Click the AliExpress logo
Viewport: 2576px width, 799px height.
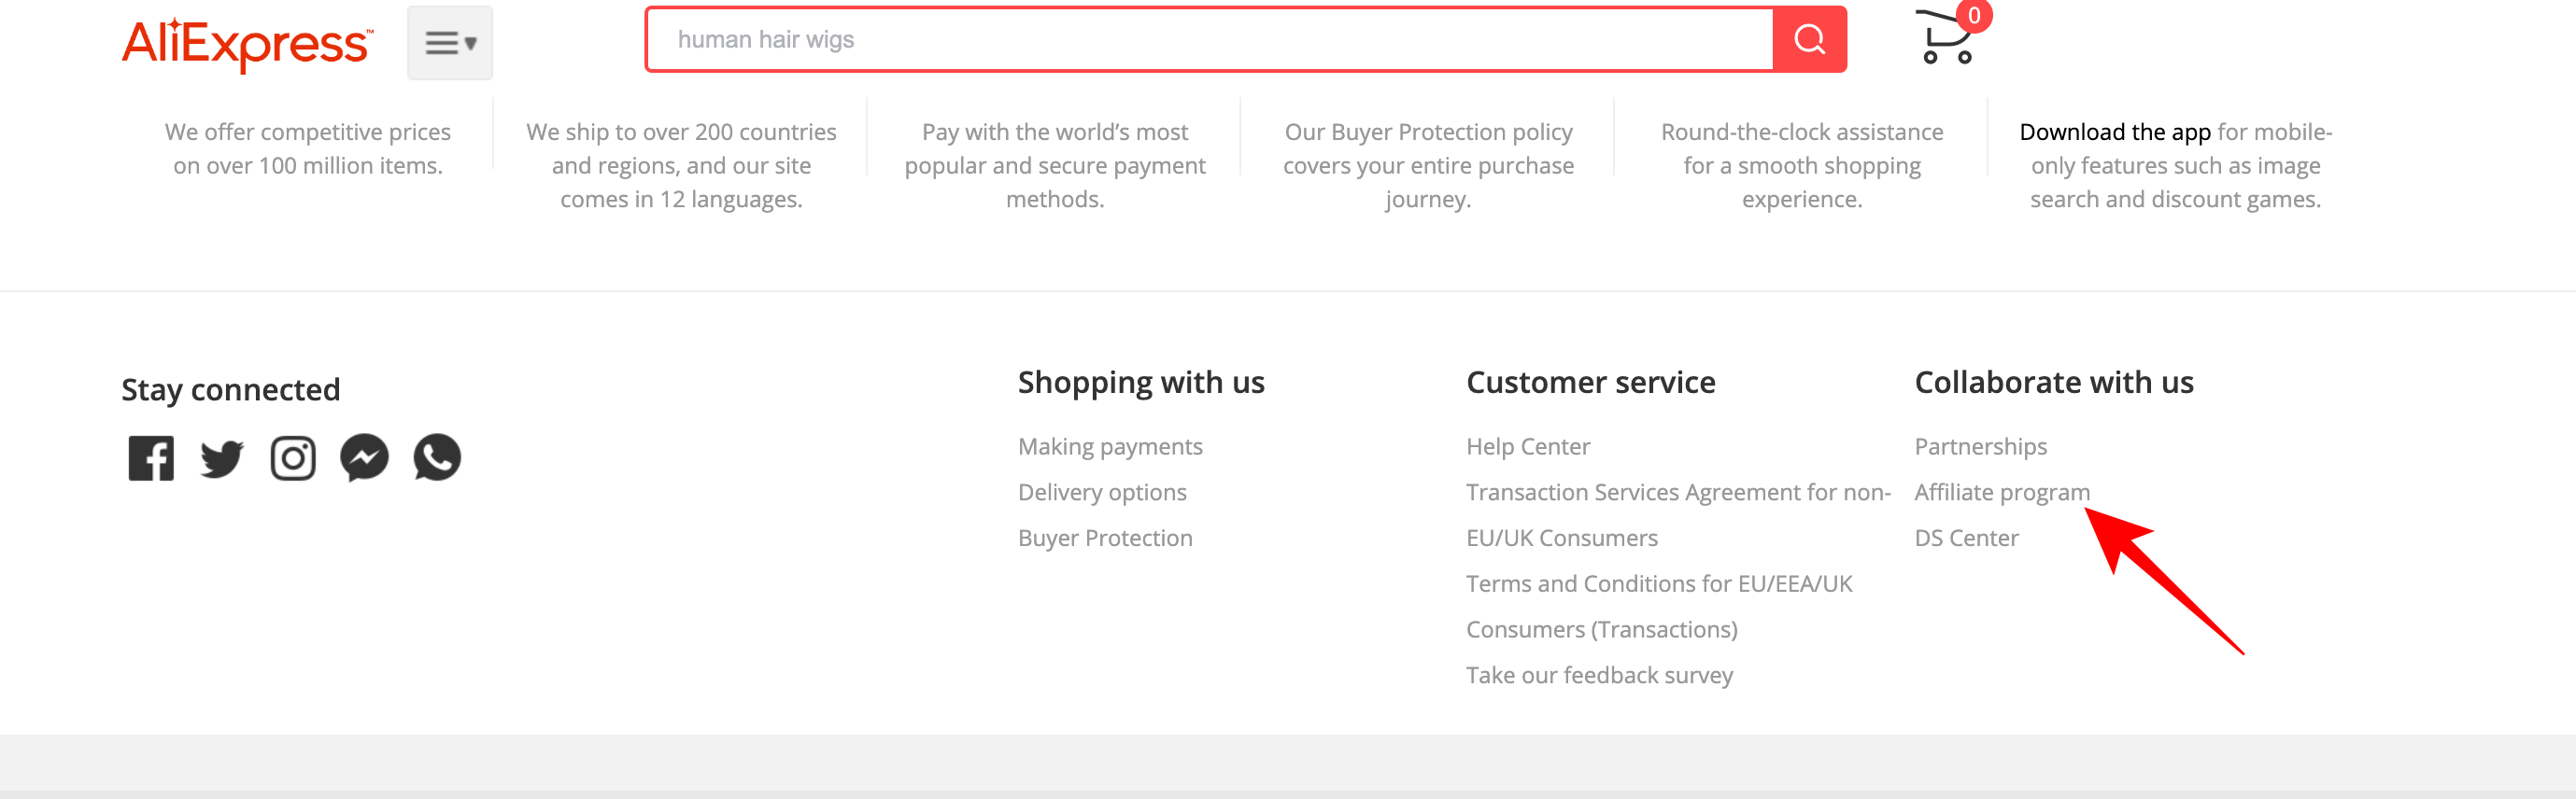click(246, 43)
